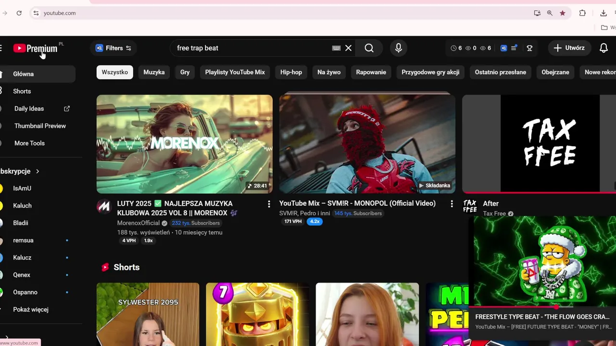Open the notifications bell
The height and width of the screenshot is (346, 616).
[603, 48]
